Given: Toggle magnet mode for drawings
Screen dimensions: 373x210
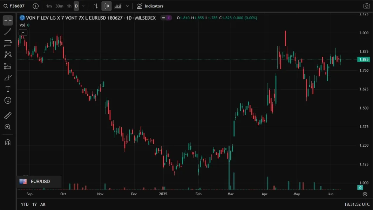Looking at the screenshot, I should [x=8, y=142].
